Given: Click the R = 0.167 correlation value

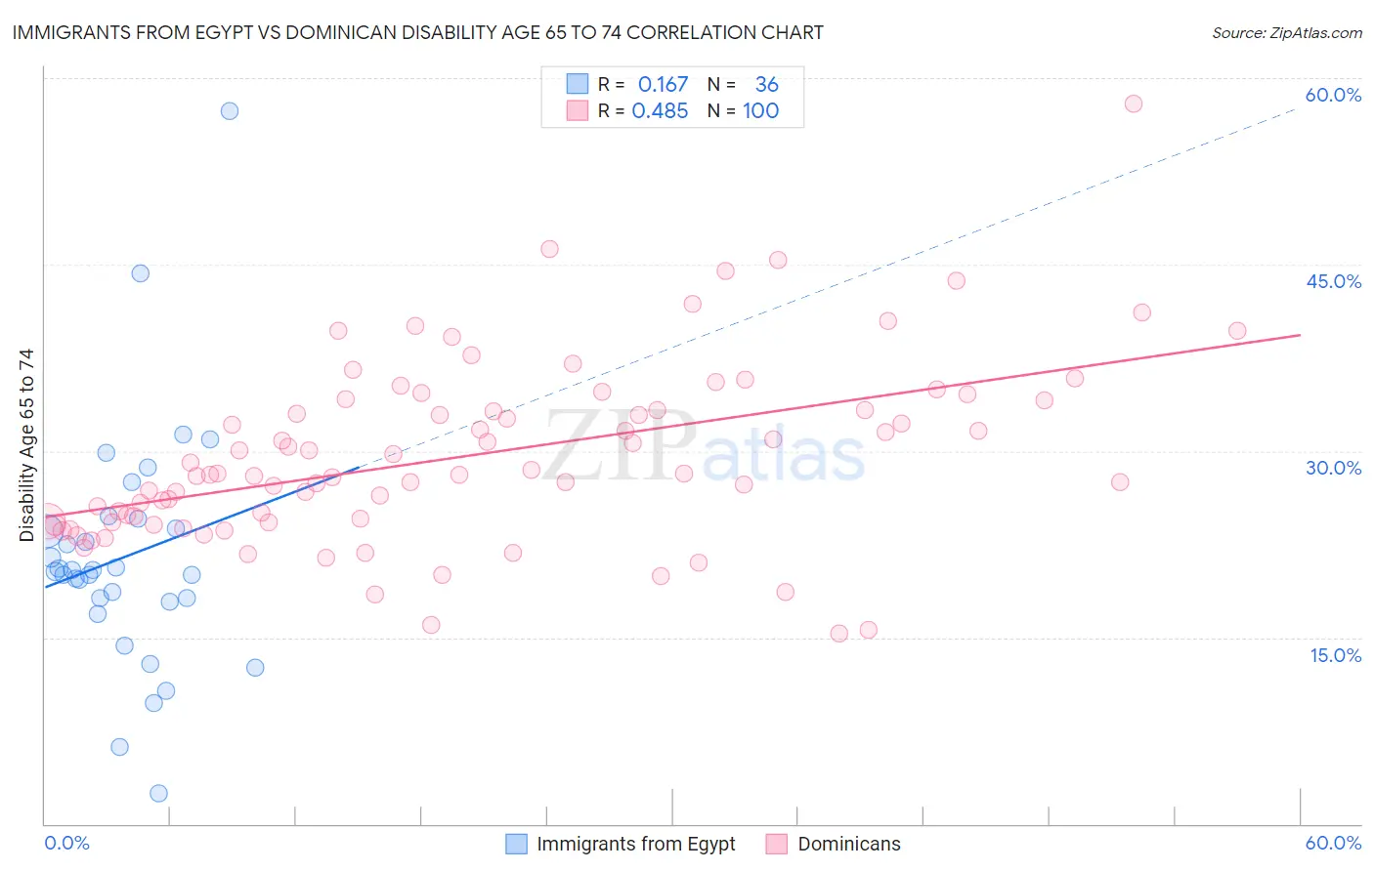Looking at the screenshot, I should tap(643, 84).
